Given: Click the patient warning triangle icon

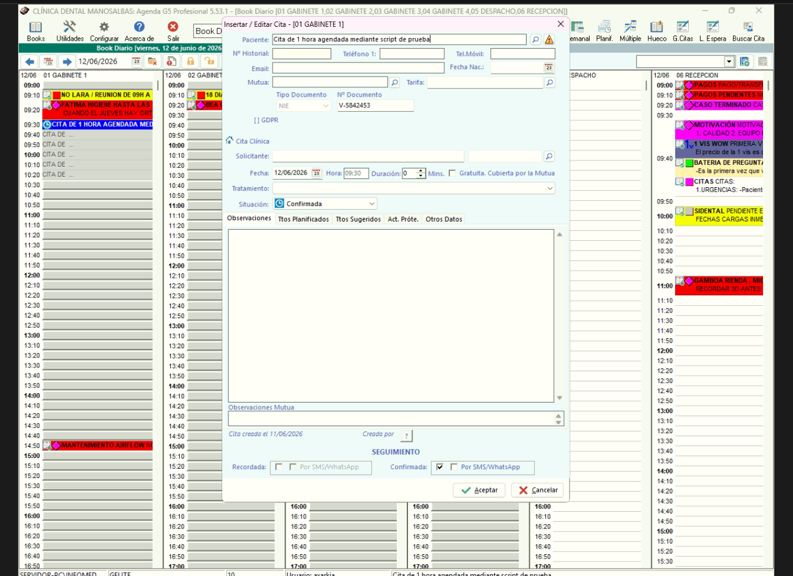Looking at the screenshot, I should [549, 39].
